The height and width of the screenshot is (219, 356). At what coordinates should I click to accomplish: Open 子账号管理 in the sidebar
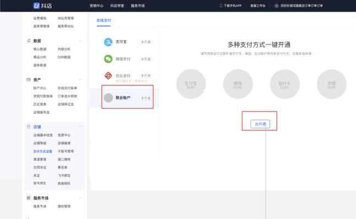[x=65, y=151]
